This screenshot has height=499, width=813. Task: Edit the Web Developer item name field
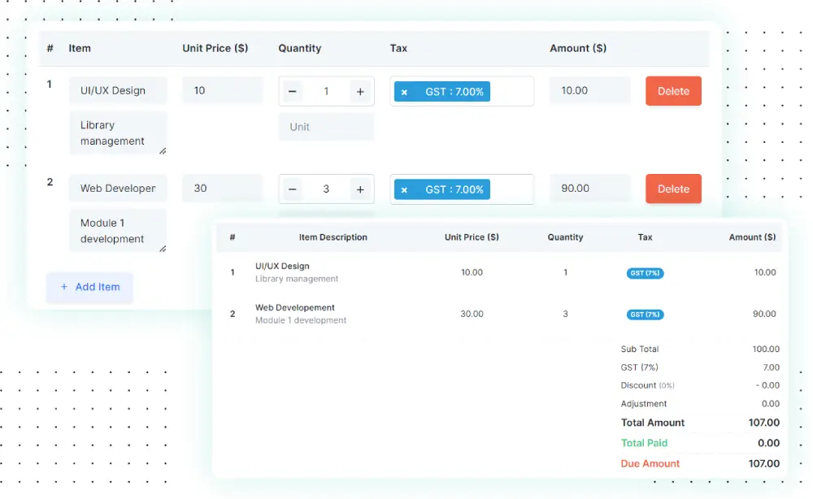pyautogui.click(x=118, y=189)
